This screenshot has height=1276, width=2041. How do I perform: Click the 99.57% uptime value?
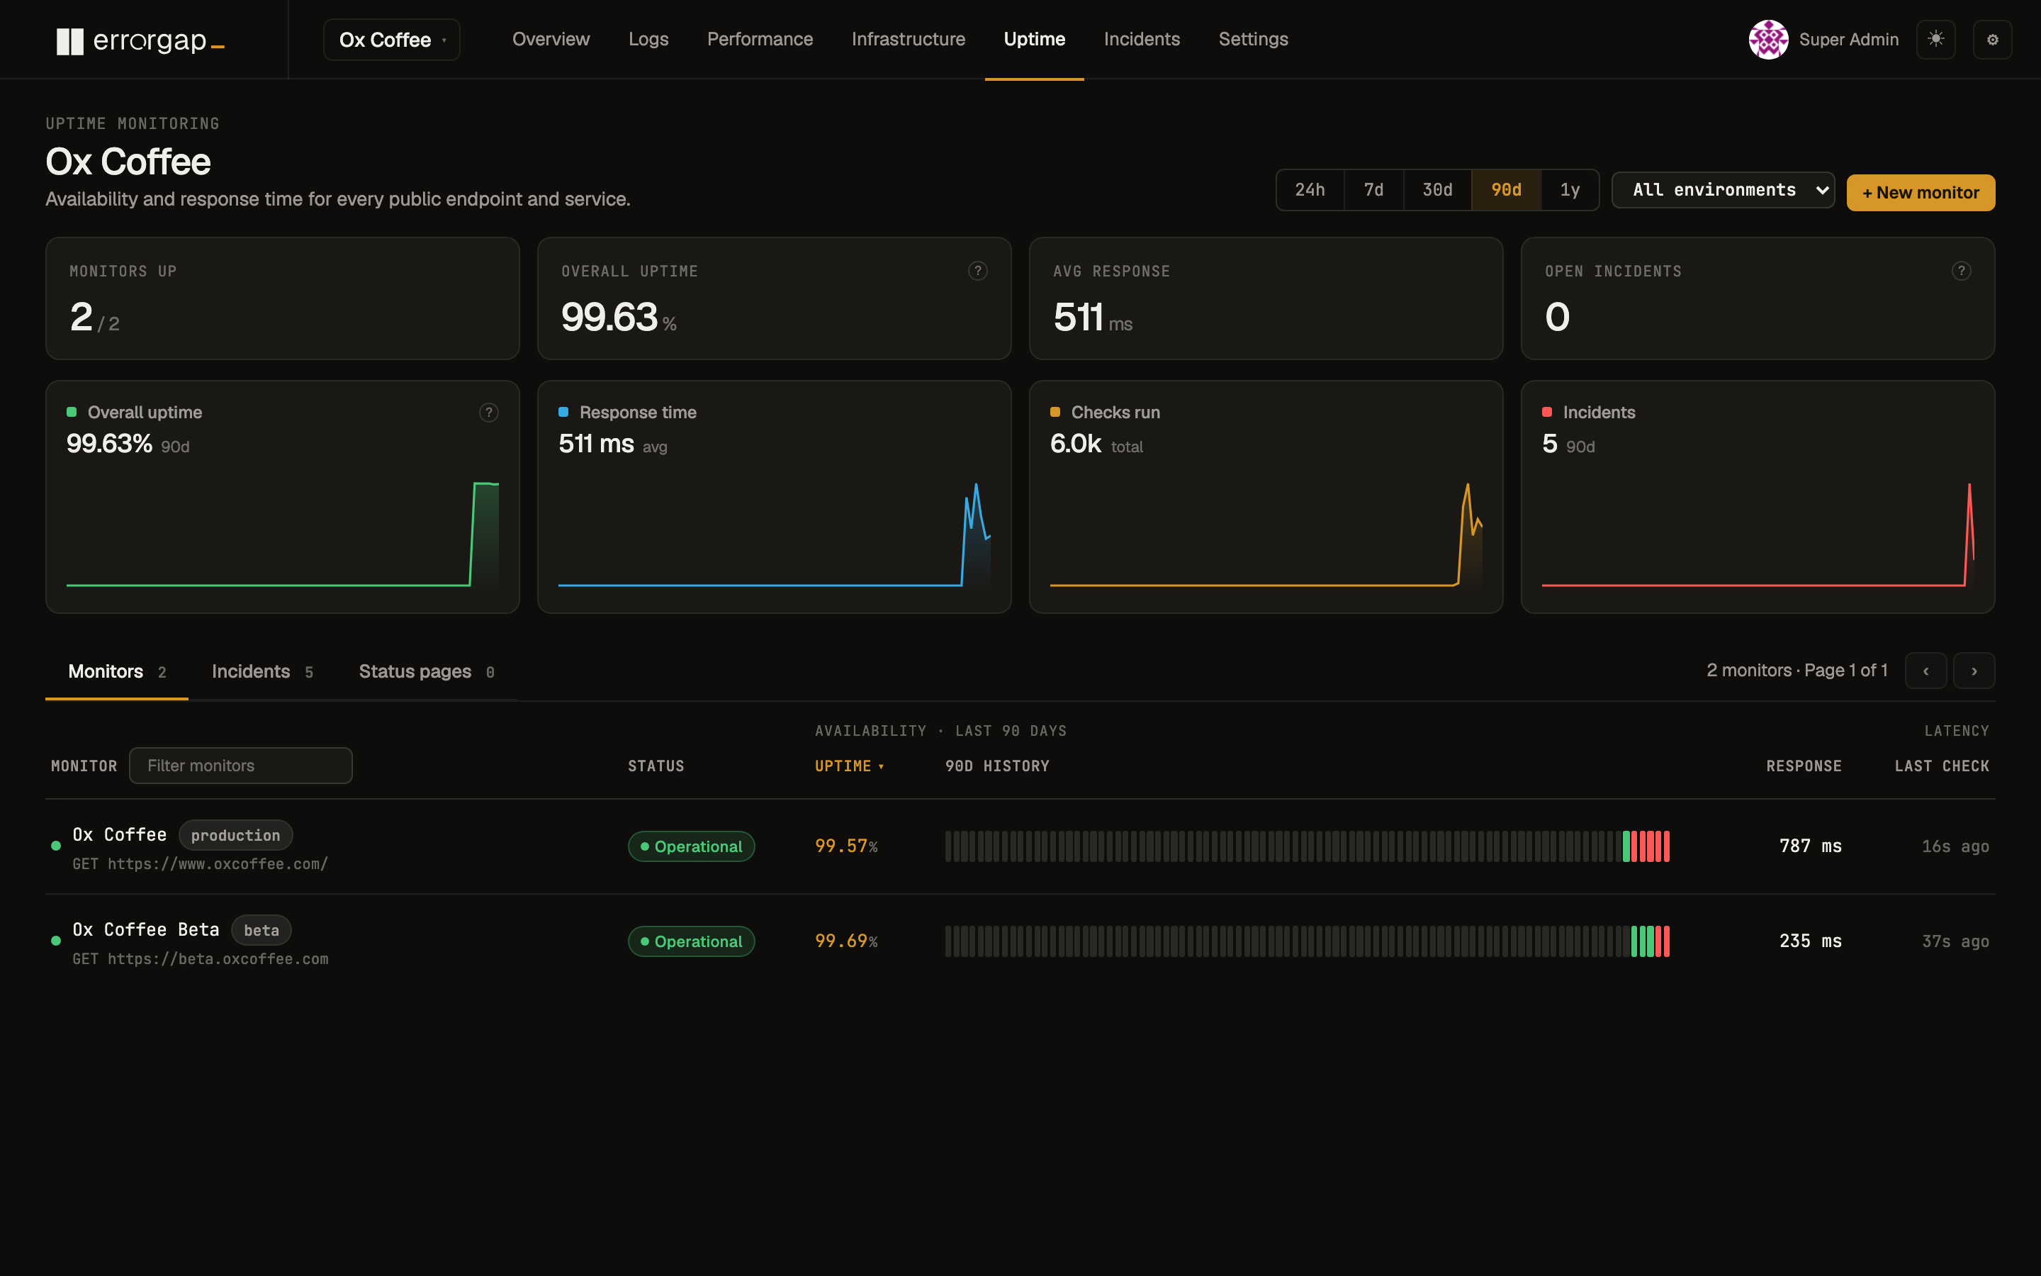point(846,846)
